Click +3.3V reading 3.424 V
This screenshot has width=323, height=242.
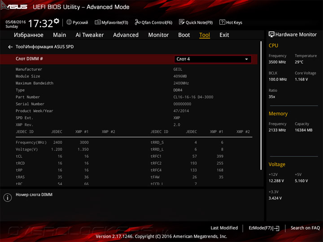click(x=275, y=198)
